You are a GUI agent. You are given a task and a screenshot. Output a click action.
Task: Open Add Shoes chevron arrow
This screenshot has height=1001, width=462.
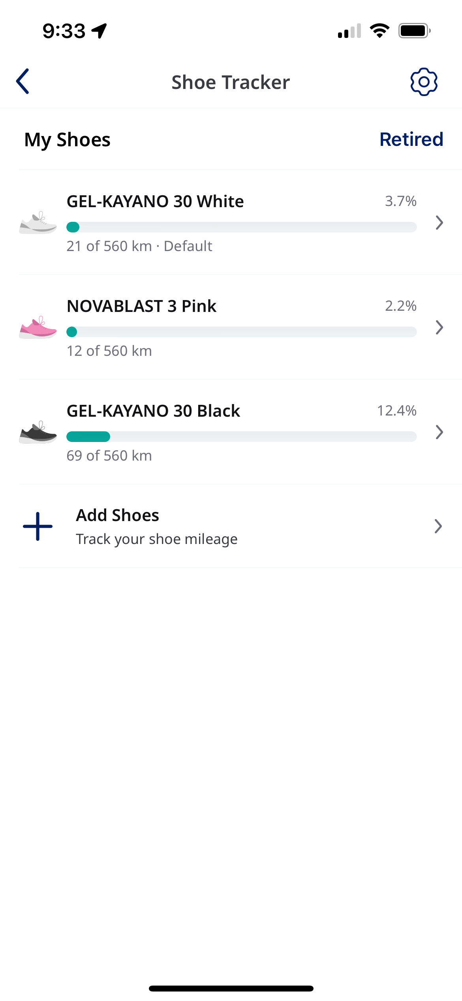pos(438,526)
